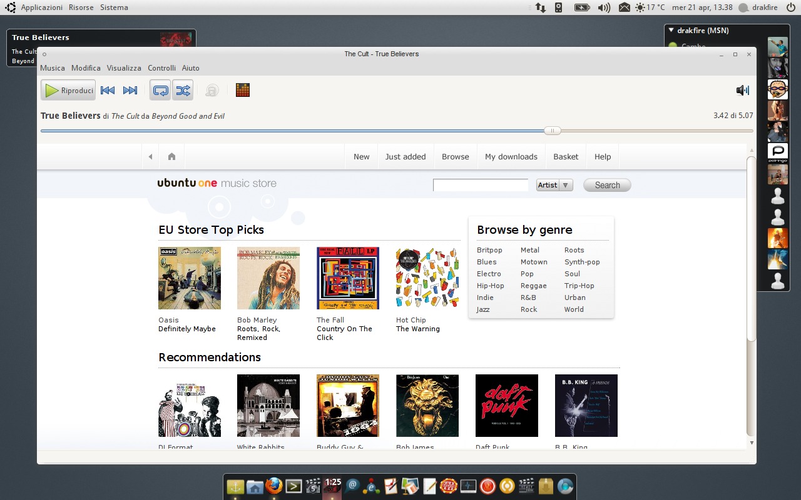Screen dimensions: 801x500
Task: Browse the Synth-pop genre
Action: point(582,262)
